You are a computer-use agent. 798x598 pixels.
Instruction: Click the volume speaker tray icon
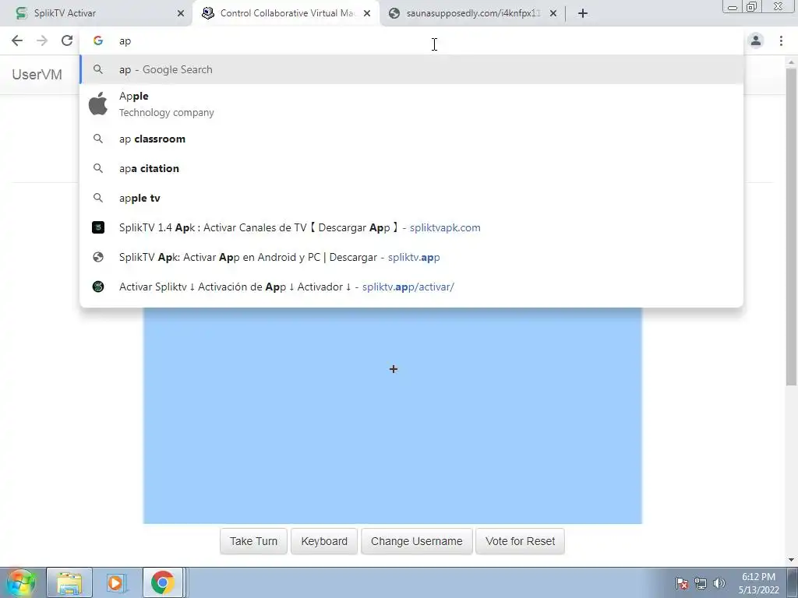pyautogui.click(x=719, y=583)
